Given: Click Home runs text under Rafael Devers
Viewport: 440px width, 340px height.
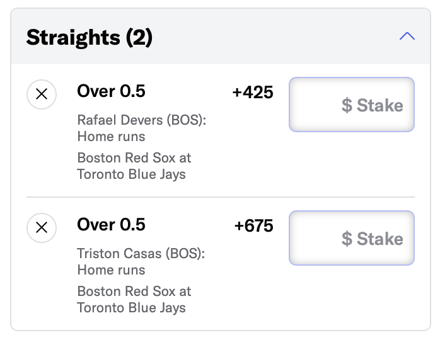Looking at the screenshot, I should pos(111,137).
